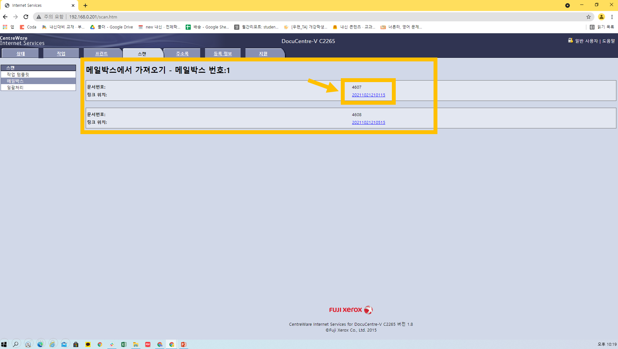Open Microsoft Store from the taskbar

[76, 344]
